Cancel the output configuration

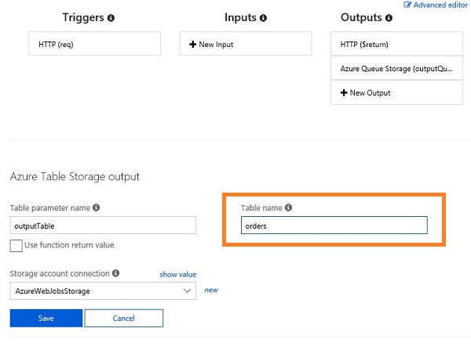(123, 318)
